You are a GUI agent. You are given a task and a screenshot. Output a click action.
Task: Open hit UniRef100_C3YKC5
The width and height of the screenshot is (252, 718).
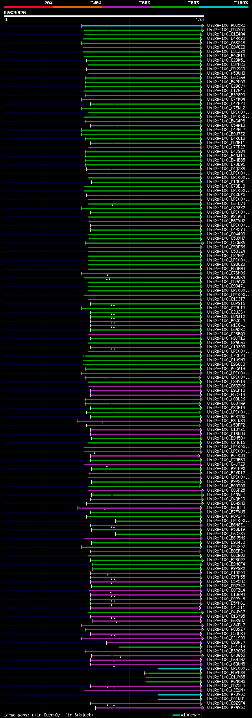point(226,64)
